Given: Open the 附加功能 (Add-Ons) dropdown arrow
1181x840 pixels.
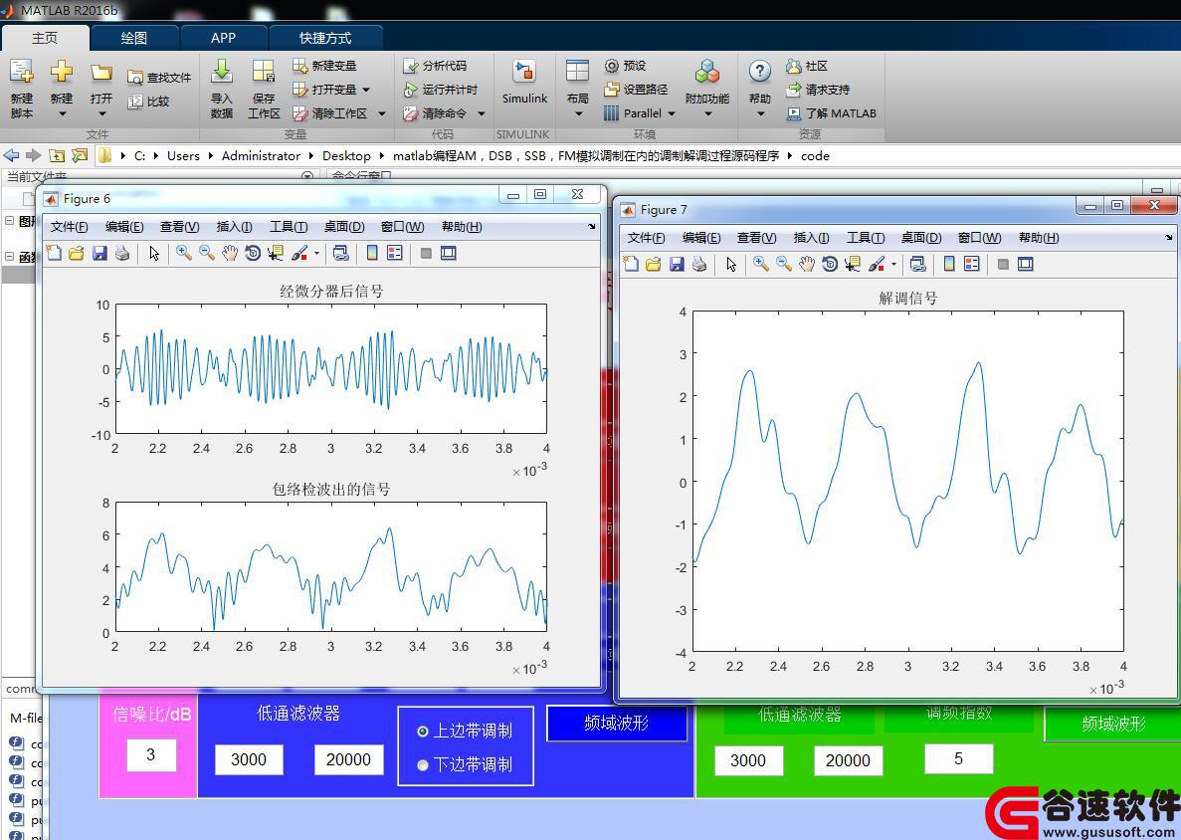Looking at the screenshot, I should 708,114.
